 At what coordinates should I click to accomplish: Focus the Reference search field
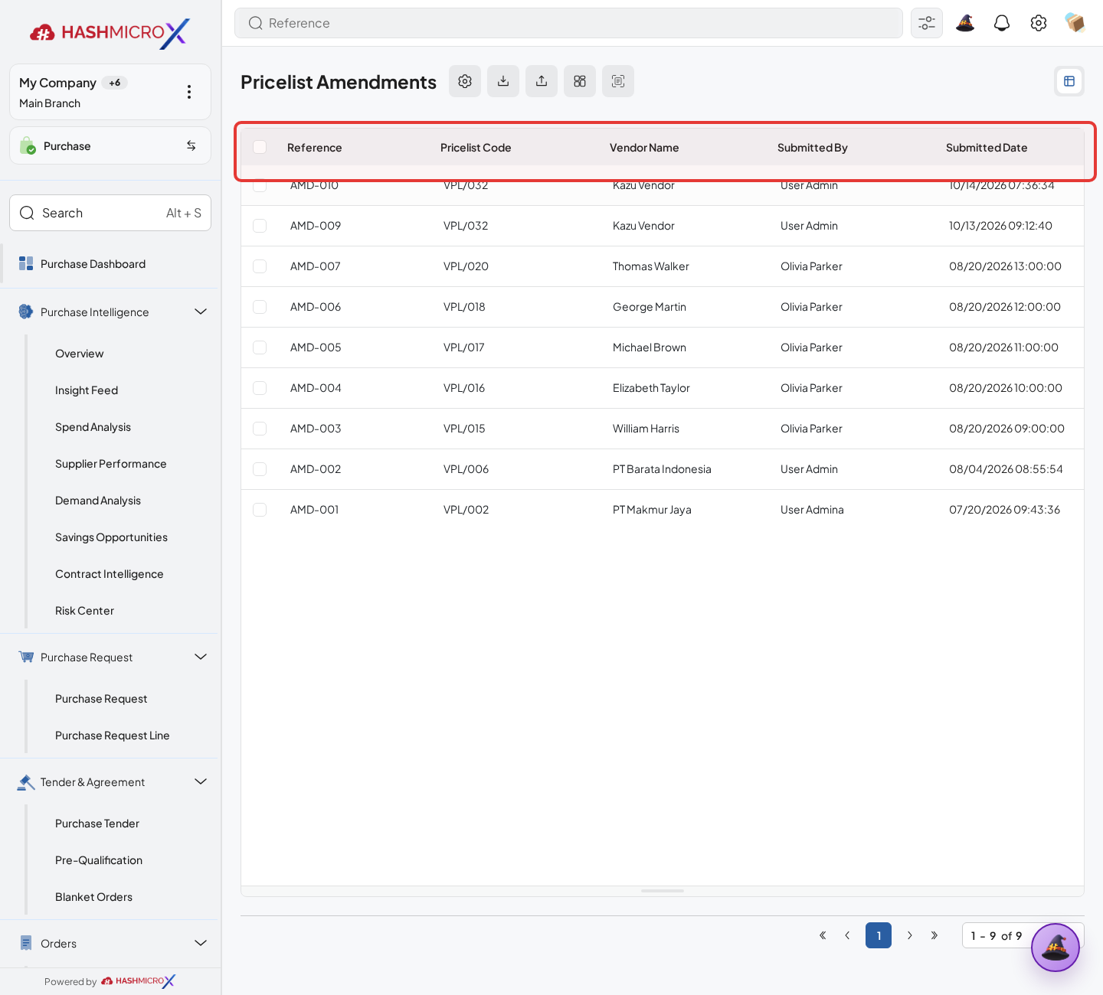568,23
